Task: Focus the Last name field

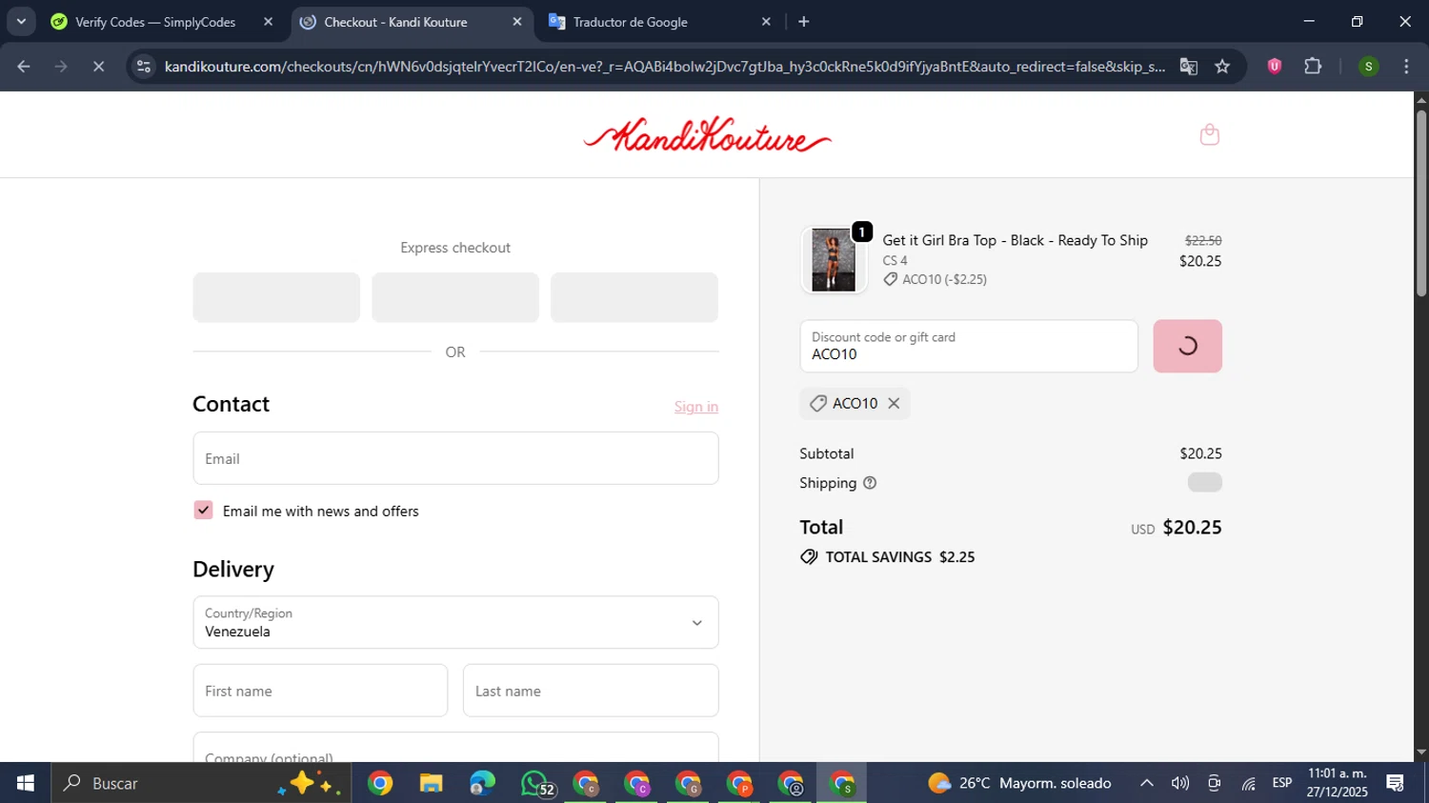Action: pos(591,691)
